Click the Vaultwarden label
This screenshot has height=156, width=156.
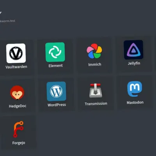click(x=16, y=67)
